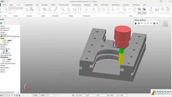172x97 pixels.
Task: Open the NC Program ribbon tab
Action: (x=136, y=5)
